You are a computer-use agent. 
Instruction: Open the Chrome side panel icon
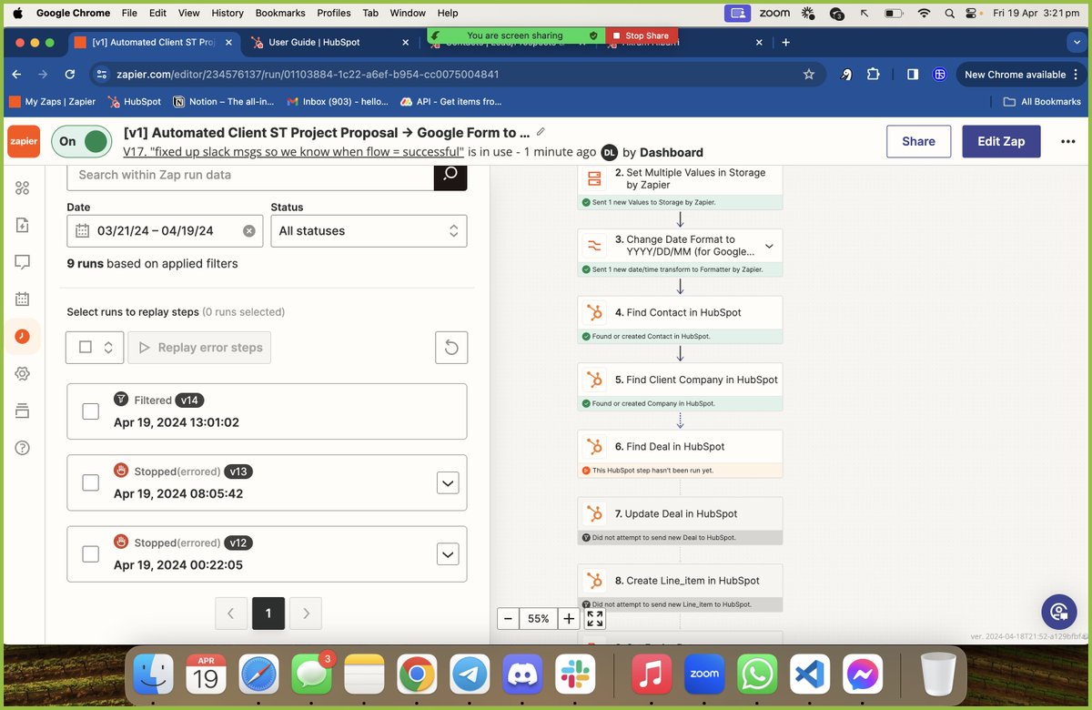(913, 75)
